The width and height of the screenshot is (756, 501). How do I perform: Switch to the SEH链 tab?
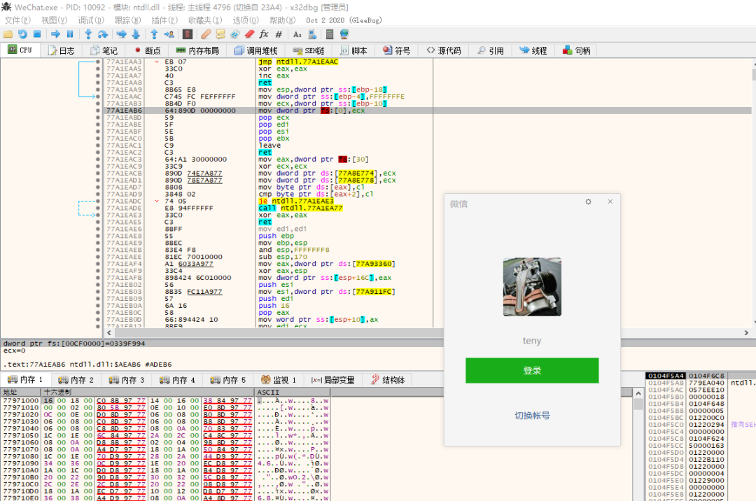pyautogui.click(x=309, y=50)
